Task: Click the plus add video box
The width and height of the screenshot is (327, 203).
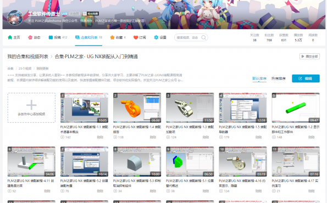Action: [31, 108]
